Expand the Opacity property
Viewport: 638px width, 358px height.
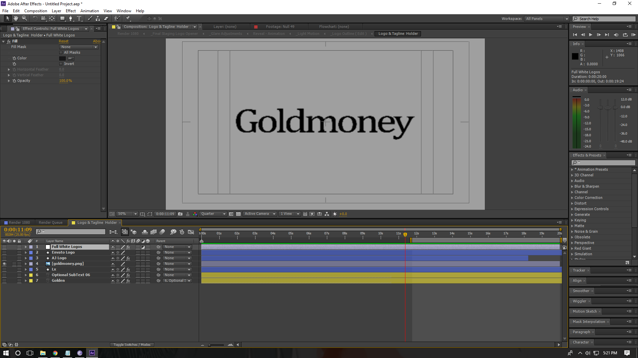point(9,81)
